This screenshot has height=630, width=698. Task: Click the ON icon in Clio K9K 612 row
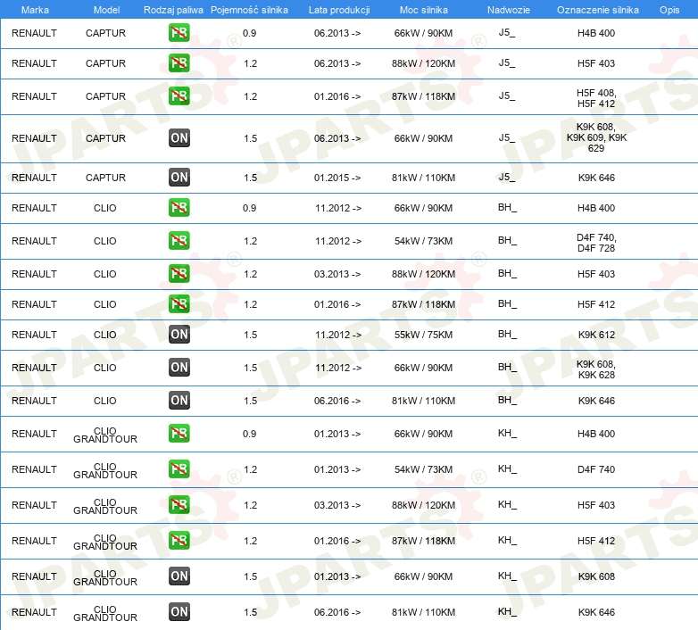click(179, 334)
